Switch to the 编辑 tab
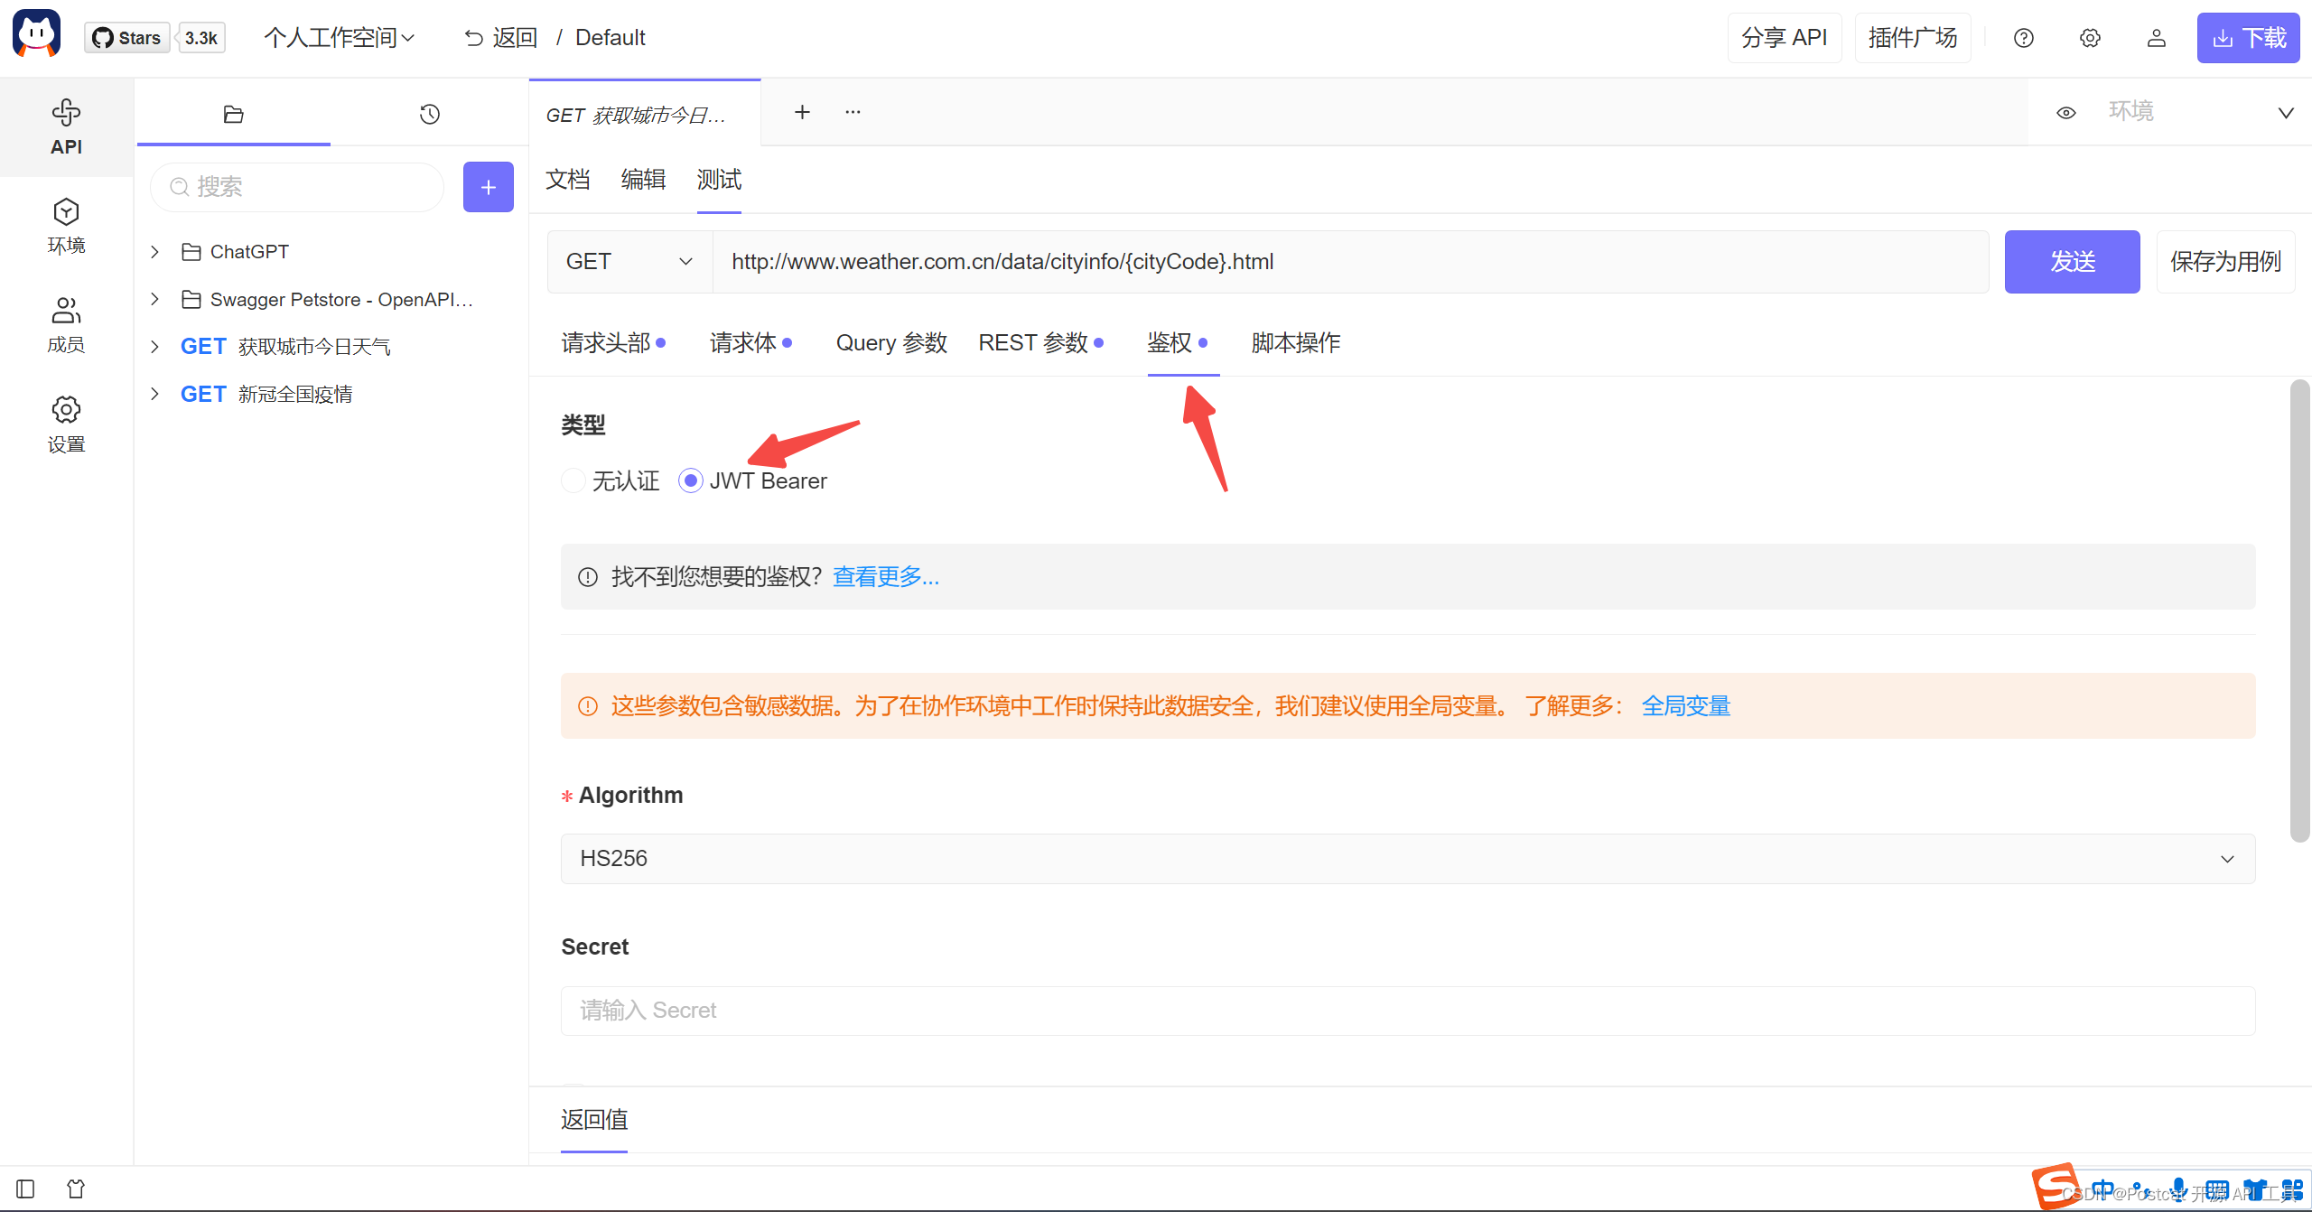2312x1212 pixels. pos(643,180)
